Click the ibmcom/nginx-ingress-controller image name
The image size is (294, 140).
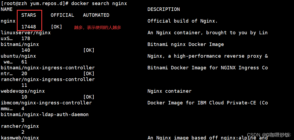pyautogui.click(x=46, y=103)
